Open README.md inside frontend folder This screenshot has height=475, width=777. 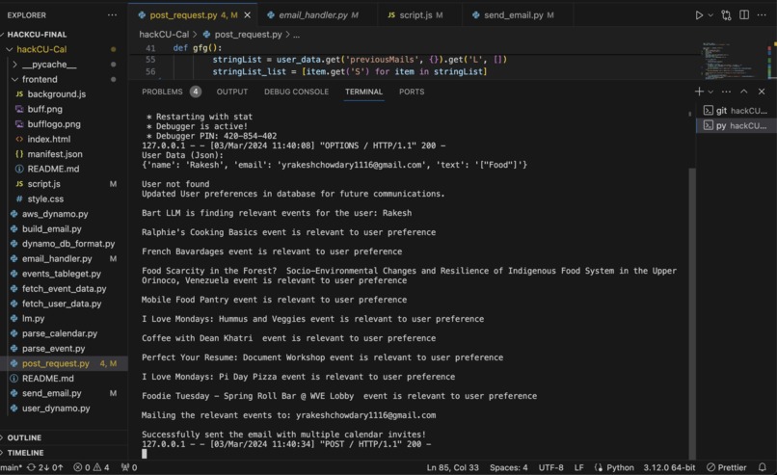53,169
